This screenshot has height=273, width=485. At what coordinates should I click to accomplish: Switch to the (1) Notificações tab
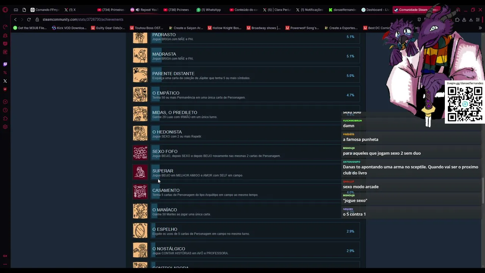pyautogui.click(x=309, y=10)
